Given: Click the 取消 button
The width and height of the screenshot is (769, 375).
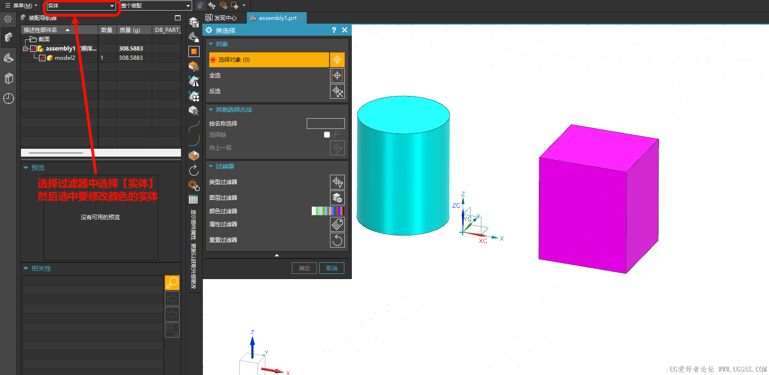Looking at the screenshot, I should coord(331,268).
